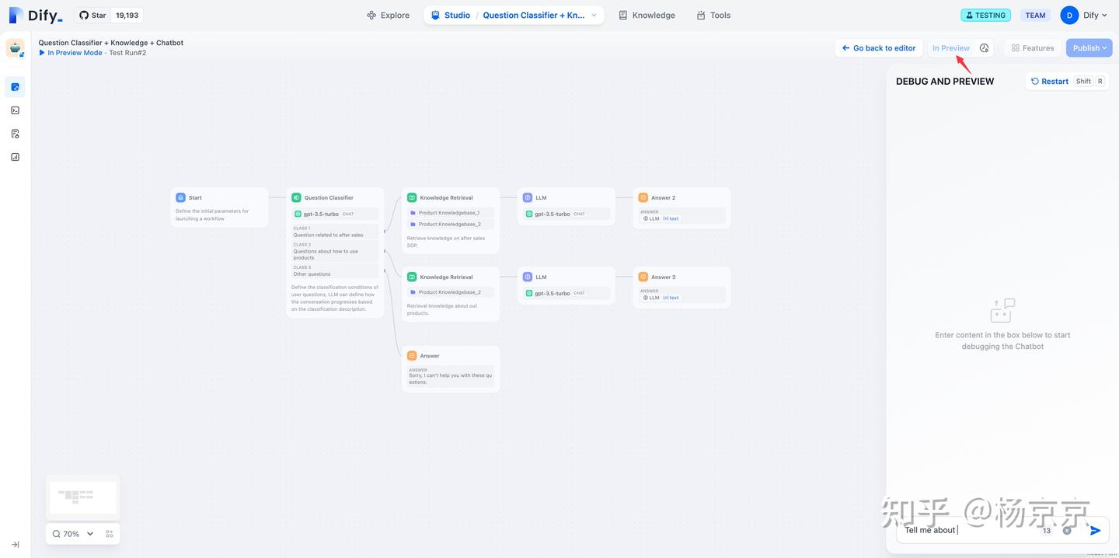This screenshot has height=558, width=1119.
Task: Open the API access terminal icon
Action: coord(15,110)
